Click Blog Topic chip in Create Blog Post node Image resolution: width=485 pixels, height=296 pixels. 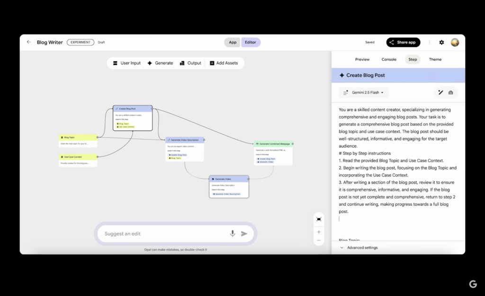[x=123, y=124]
